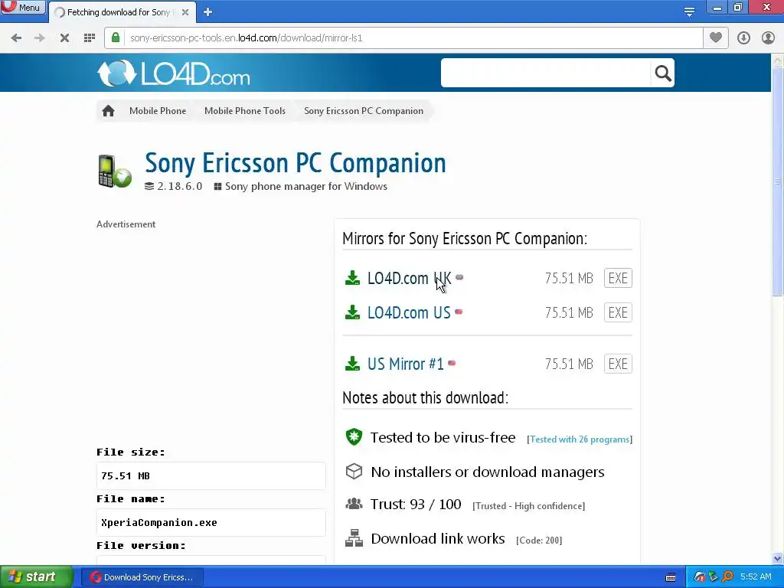Open the Opera Menu button
This screenshot has height=588, width=784.
pos(22,8)
